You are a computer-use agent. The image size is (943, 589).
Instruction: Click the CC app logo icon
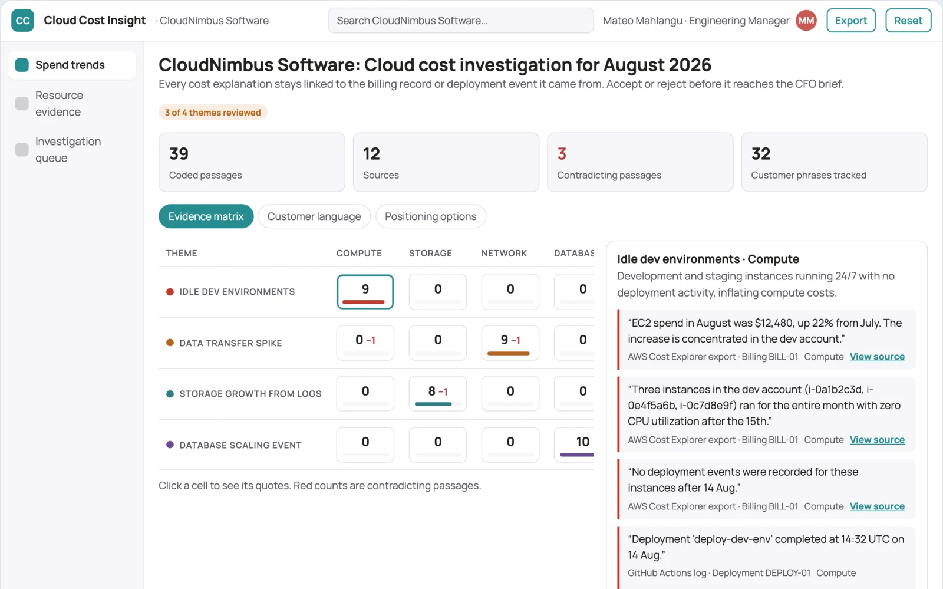22,21
